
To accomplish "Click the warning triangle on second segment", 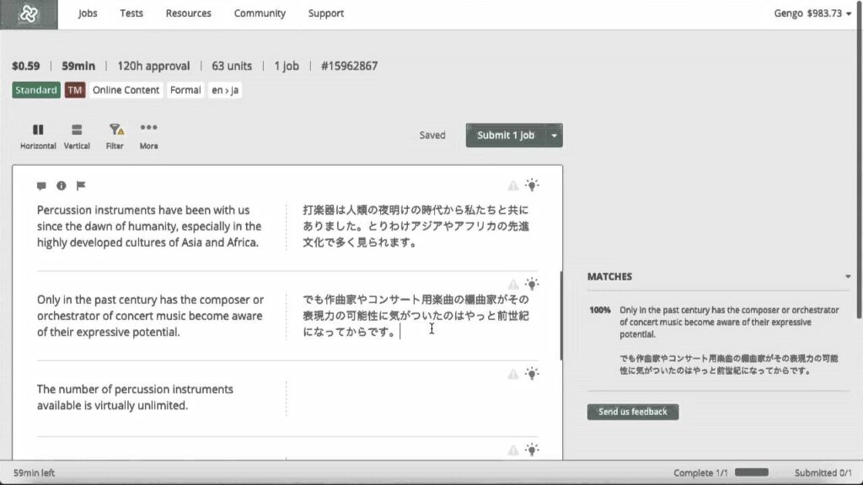I will [x=512, y=283].
